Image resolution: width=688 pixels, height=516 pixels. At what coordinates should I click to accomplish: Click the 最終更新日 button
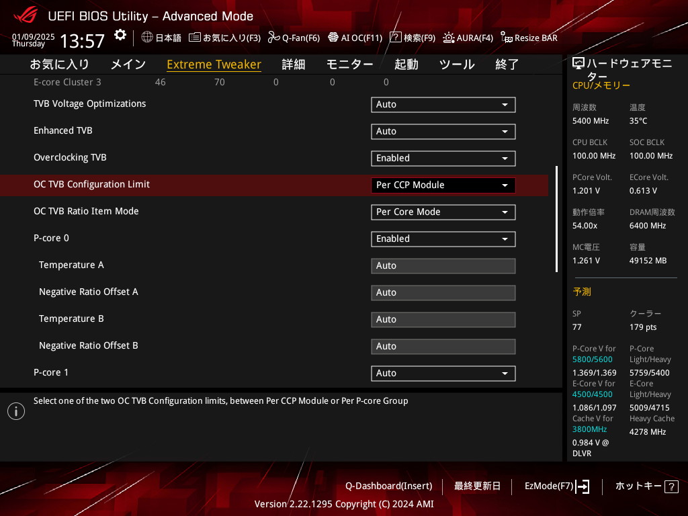(477, 486)
